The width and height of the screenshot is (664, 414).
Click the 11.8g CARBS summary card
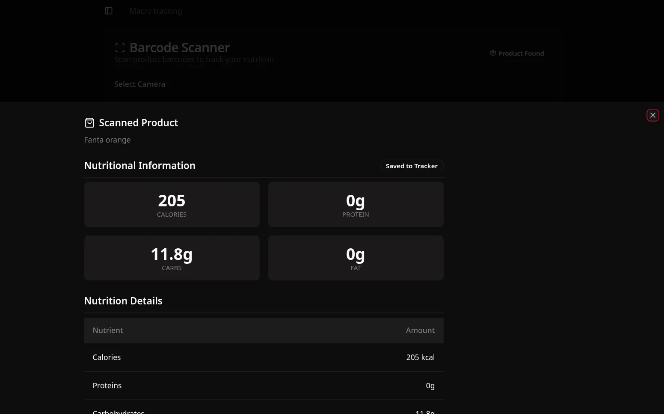(172, 258)
